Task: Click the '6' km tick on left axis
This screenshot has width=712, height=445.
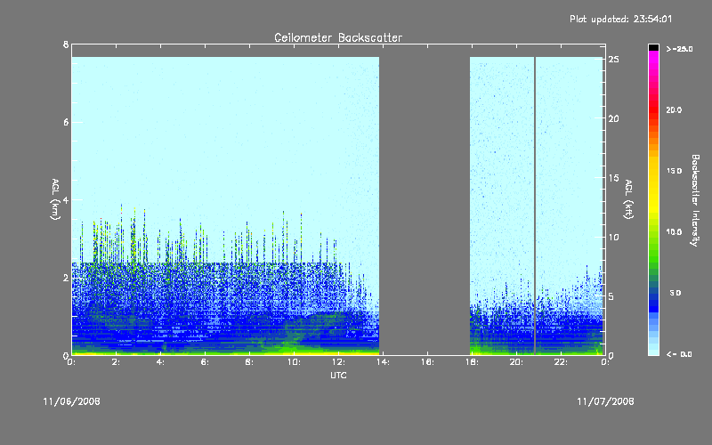Action: 66,122
